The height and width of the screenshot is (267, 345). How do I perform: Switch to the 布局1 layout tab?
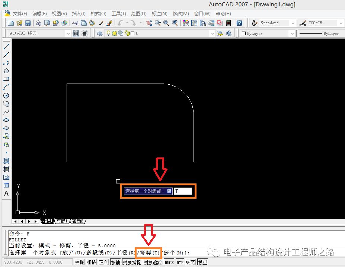[x=62, y=221]
